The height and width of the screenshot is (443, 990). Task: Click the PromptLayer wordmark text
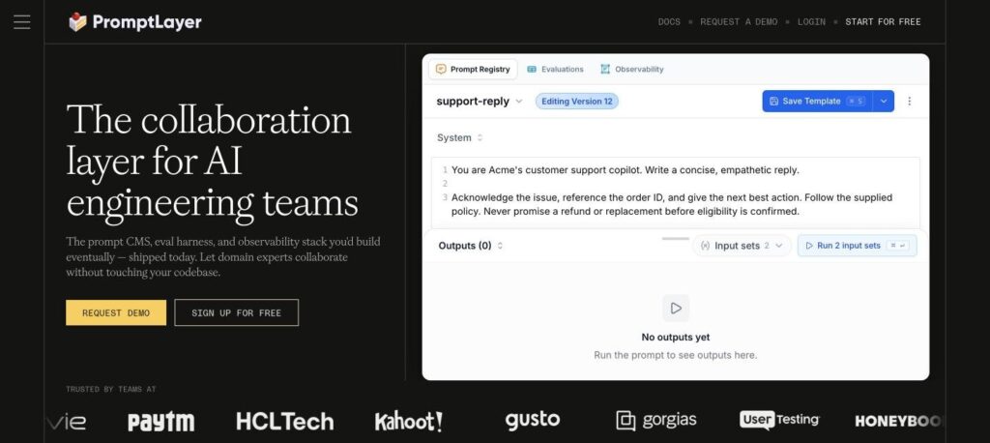point(147,23)
